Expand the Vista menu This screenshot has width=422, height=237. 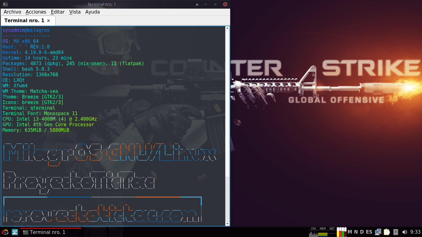pyautogui.click(x=75, y=12)
